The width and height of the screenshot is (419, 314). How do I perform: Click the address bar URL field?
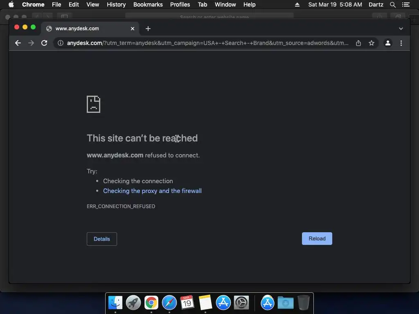tap(207, 43)
